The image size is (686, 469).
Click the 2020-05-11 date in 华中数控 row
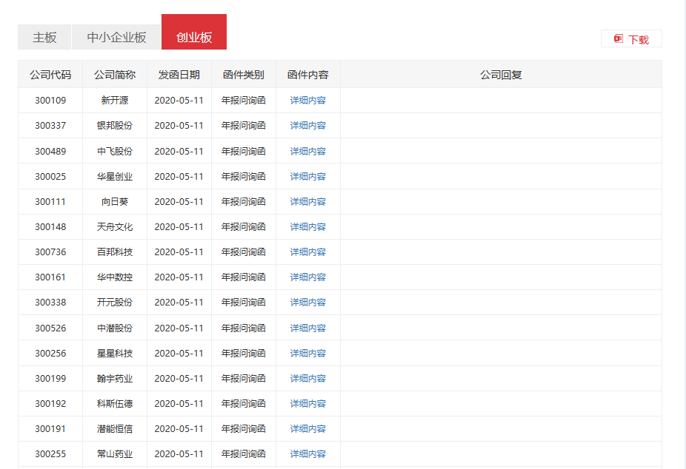[179, 277]
